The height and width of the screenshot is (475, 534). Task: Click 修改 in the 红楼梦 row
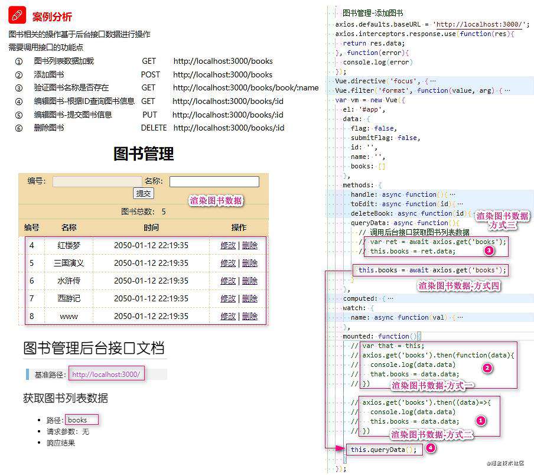pyautogui.click(x=228, y=246)
